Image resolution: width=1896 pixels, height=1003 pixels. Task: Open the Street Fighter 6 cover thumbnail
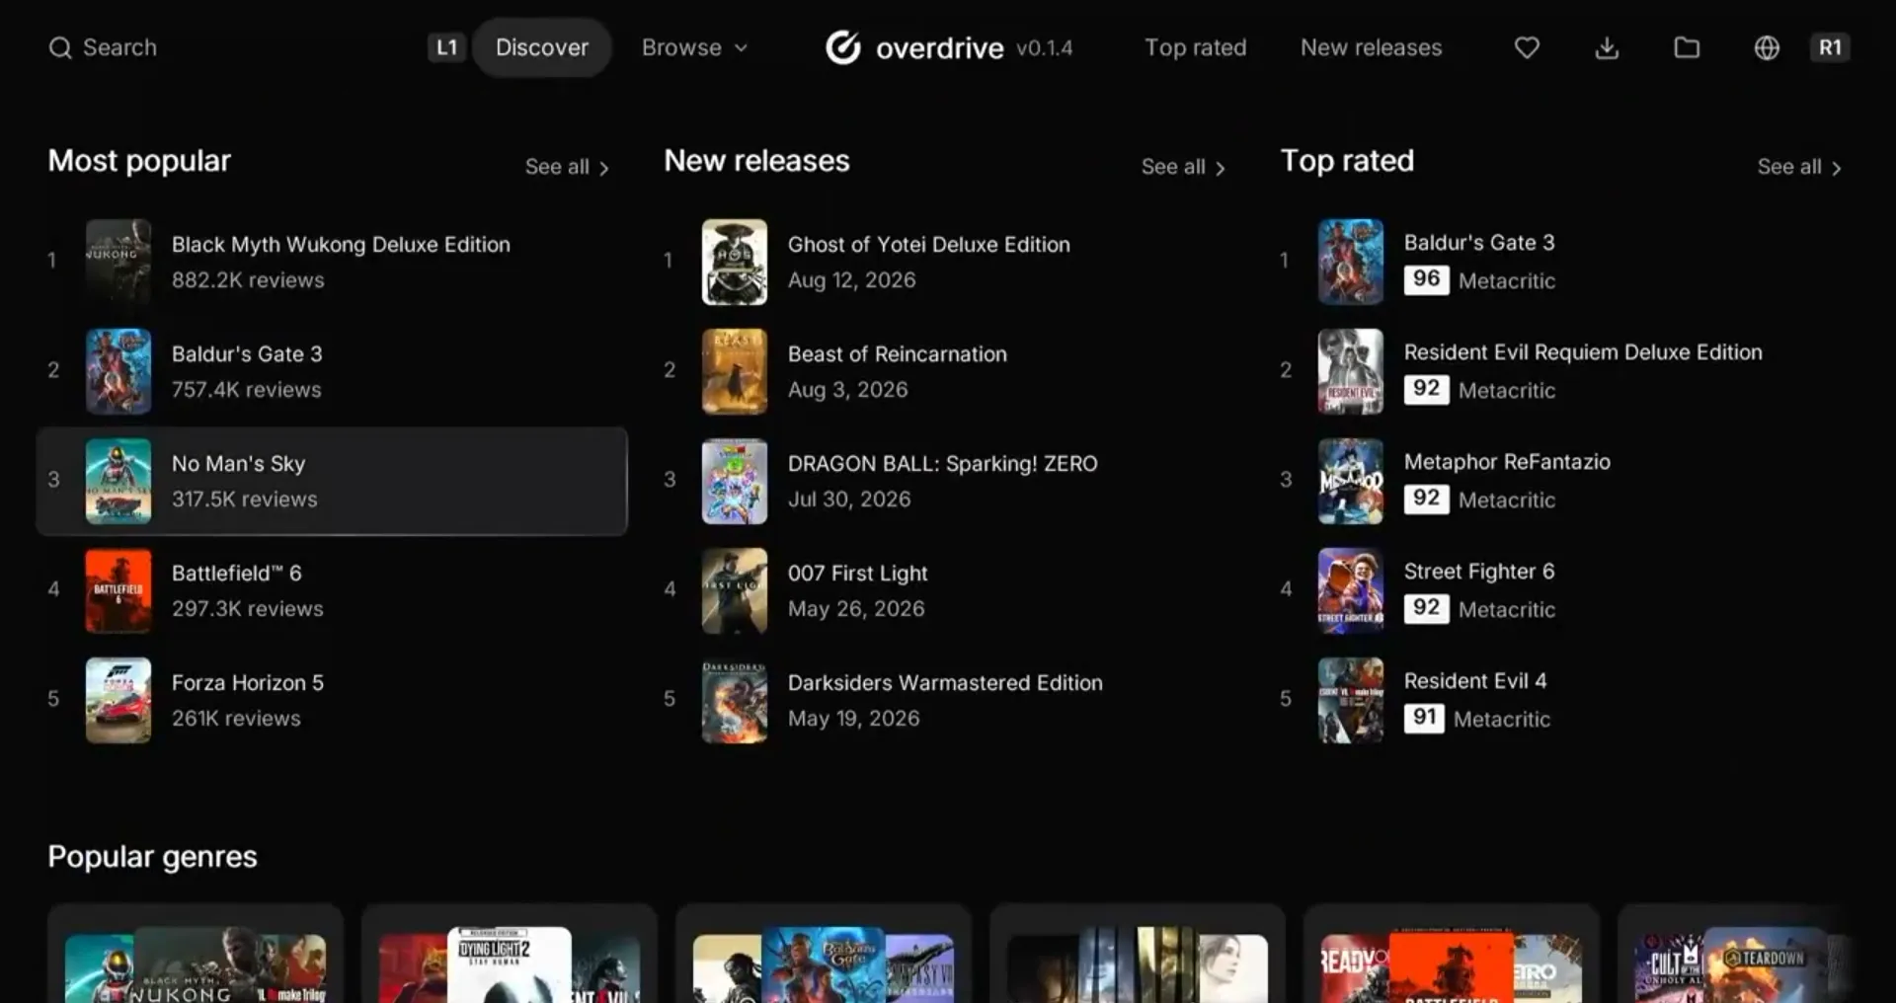pyautogui.click(x=1351, y=590)
